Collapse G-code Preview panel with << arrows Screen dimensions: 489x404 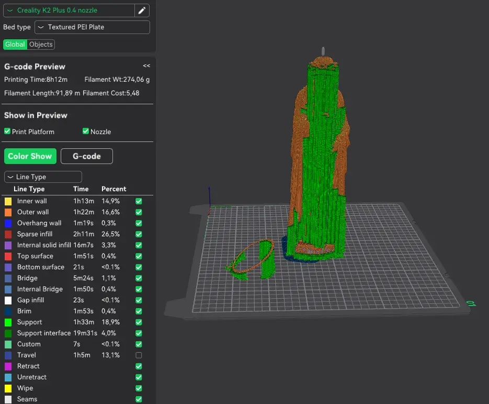pos(146,65)
